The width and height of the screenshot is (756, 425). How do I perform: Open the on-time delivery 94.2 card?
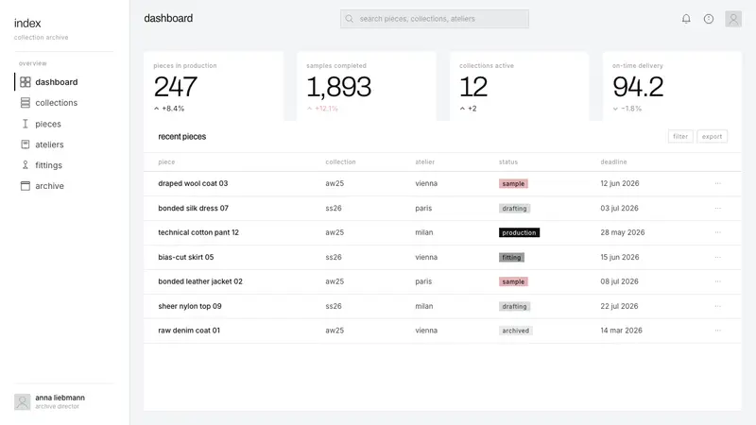pyautogui.click(x=672, y=86)
